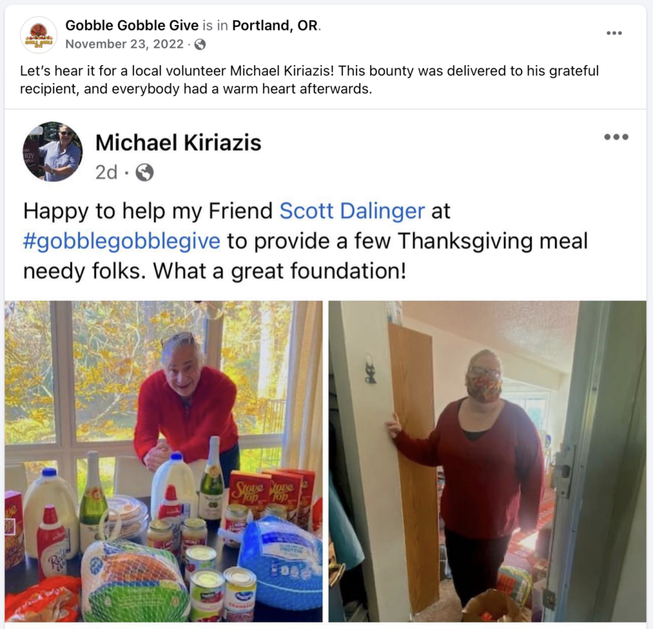Open shared post's three-dot options menu
The width and height of the screenshot is (653, 629).
pyautogui.click(x=617, y=137)
